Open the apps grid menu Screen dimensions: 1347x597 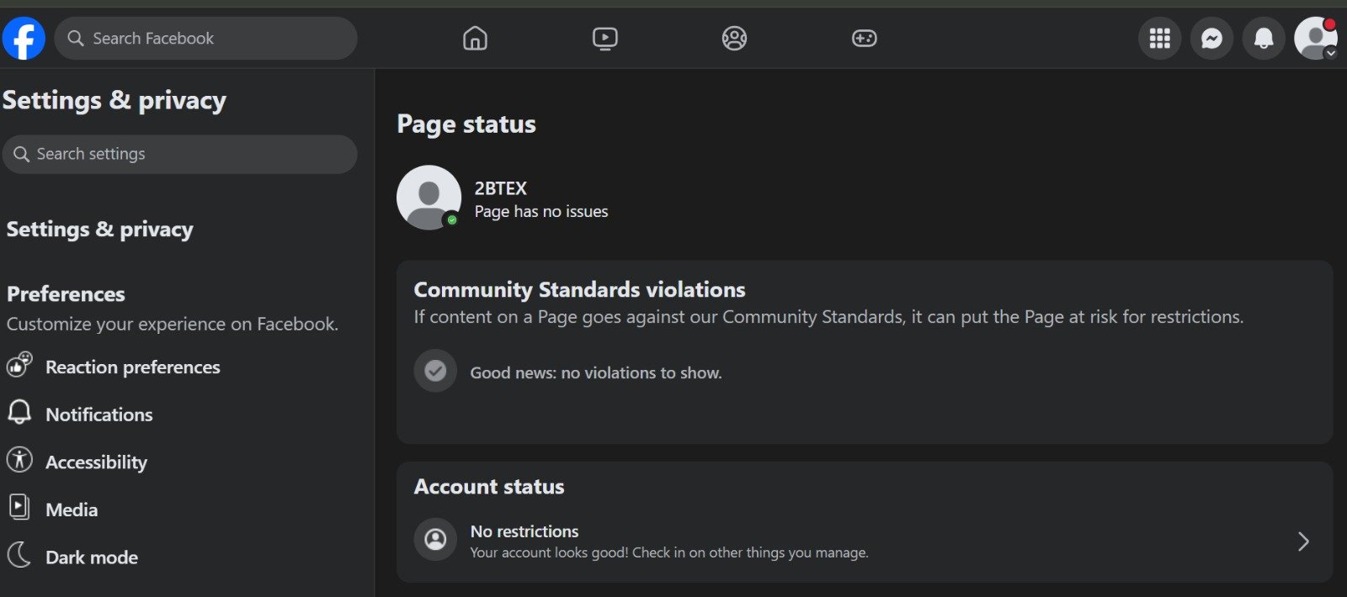click(1159, 38)
